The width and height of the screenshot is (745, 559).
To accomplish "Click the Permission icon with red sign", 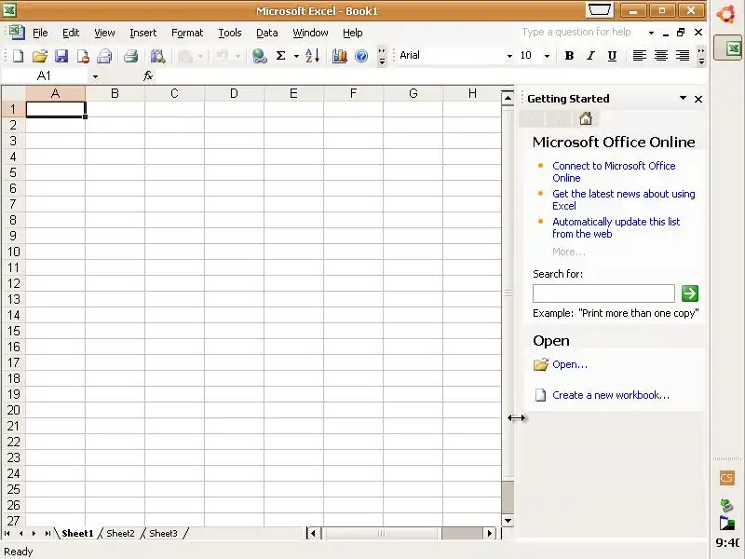I will coord(83,56).
